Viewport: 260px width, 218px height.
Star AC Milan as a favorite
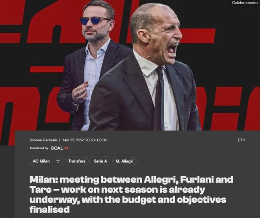[58, 161]
